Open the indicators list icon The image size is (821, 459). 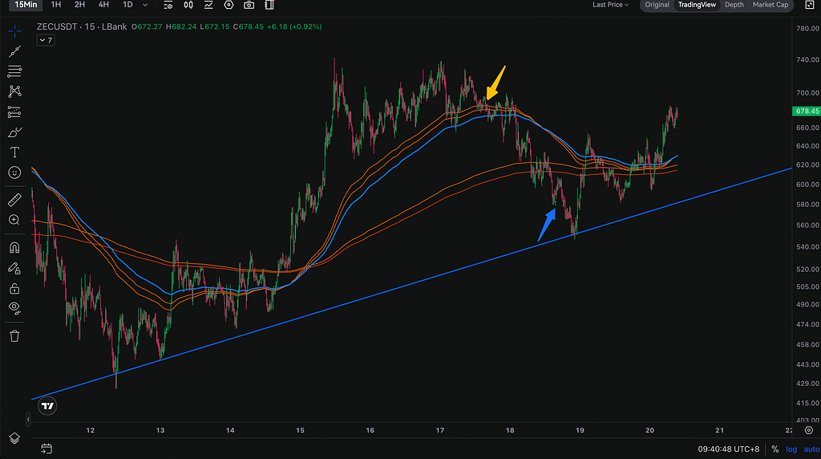point(168,5)
